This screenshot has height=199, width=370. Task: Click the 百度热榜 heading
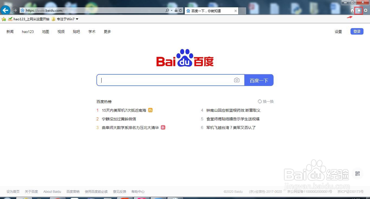[104, 102]
